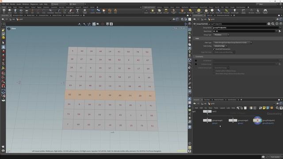Screen dimensions: 283x159
Task: Select the Point Light shelf tool
Action: point(153,11)
